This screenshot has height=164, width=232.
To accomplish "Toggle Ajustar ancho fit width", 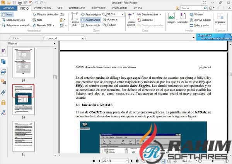I will (x=91, y=20).
